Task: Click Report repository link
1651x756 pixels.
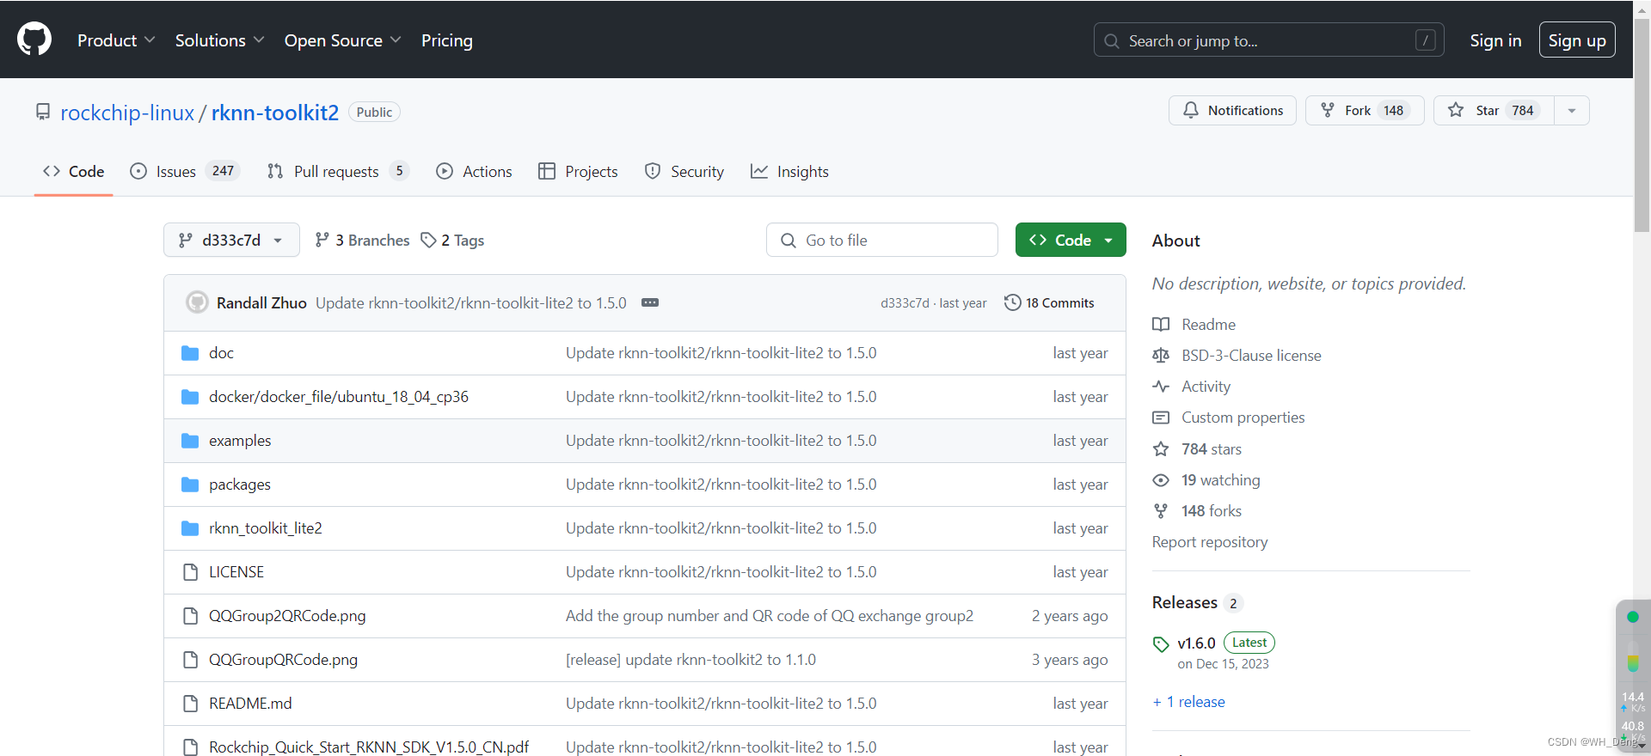Action: point(1210,542)
